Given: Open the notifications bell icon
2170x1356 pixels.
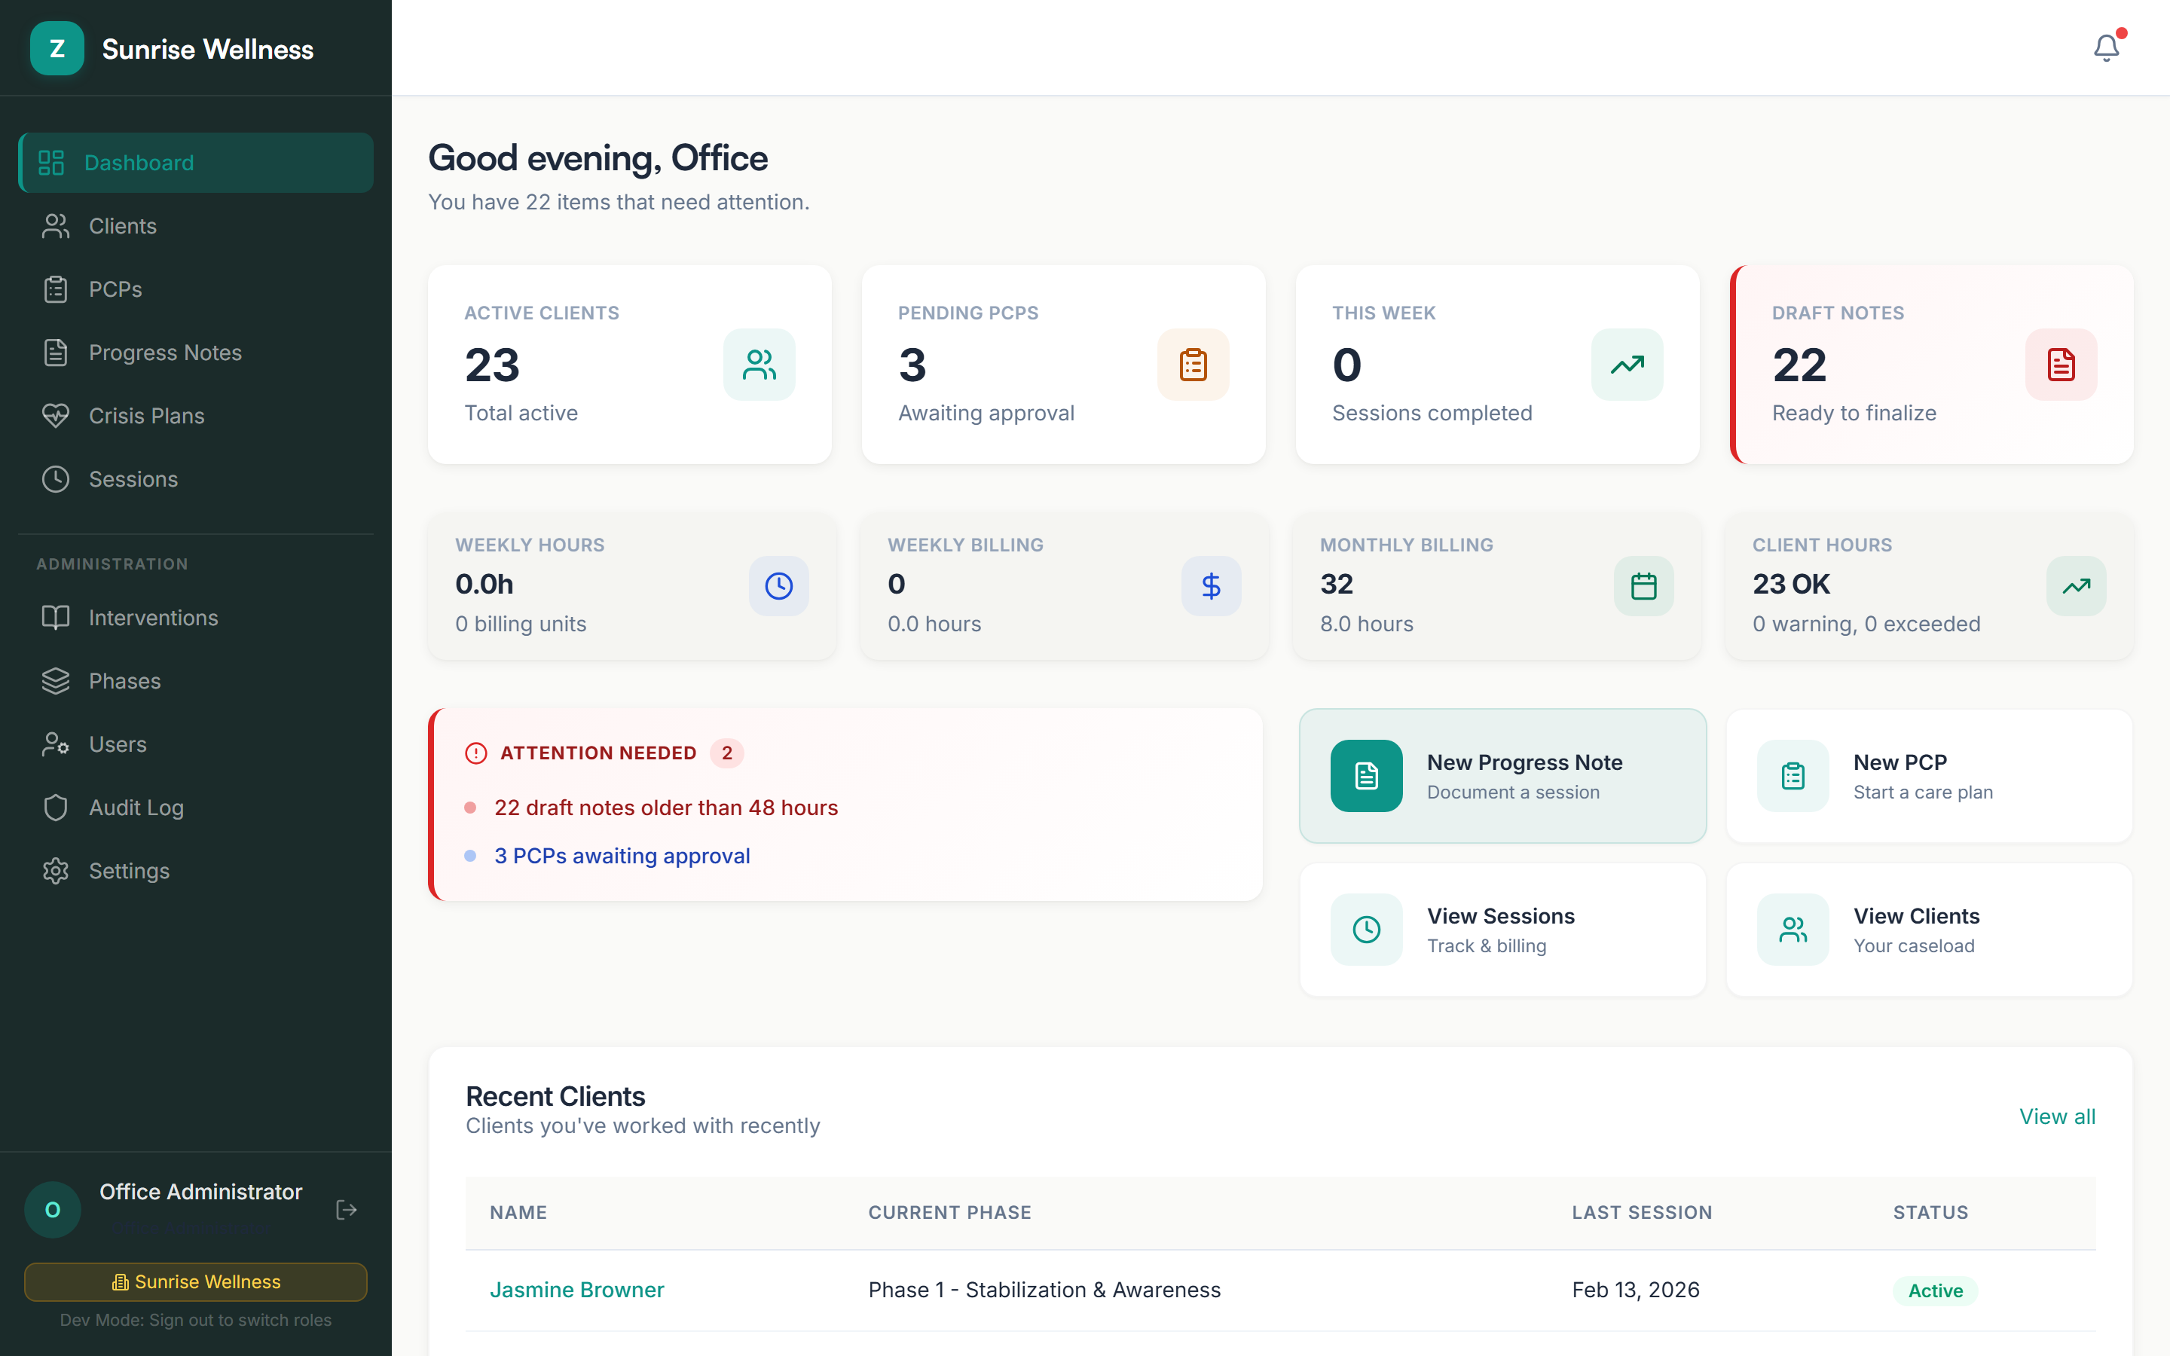Looking at the screenshot, I should 2105,48.
